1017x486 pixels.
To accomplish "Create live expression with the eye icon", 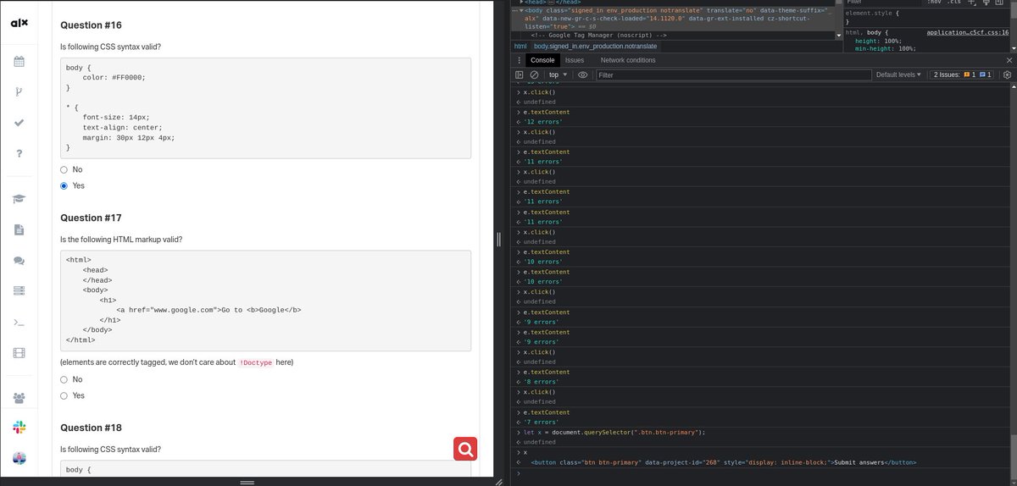I will 582,75.
